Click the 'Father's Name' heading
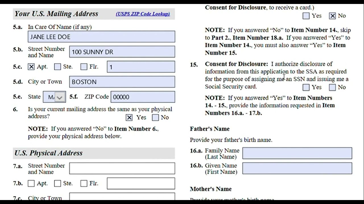 (x=210, y=129)
